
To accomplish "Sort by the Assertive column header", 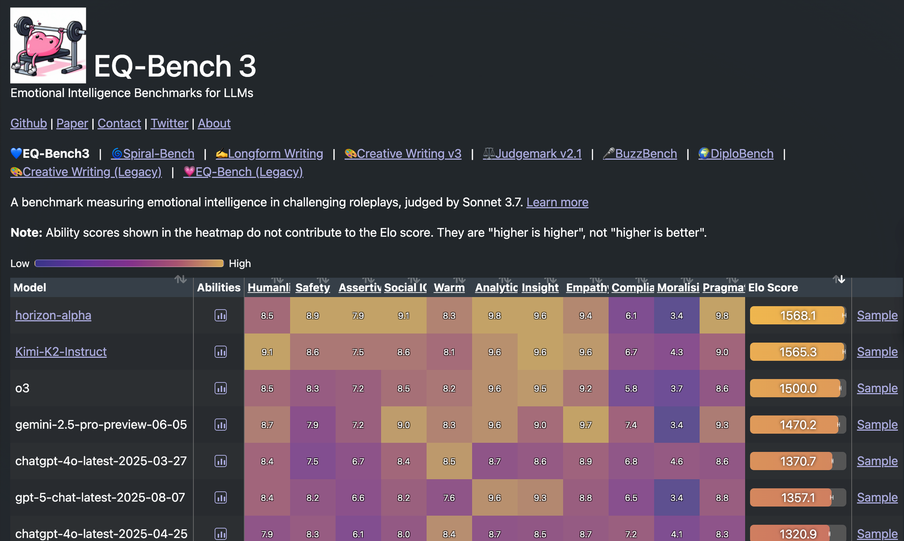I will click(x=360, y=288).
